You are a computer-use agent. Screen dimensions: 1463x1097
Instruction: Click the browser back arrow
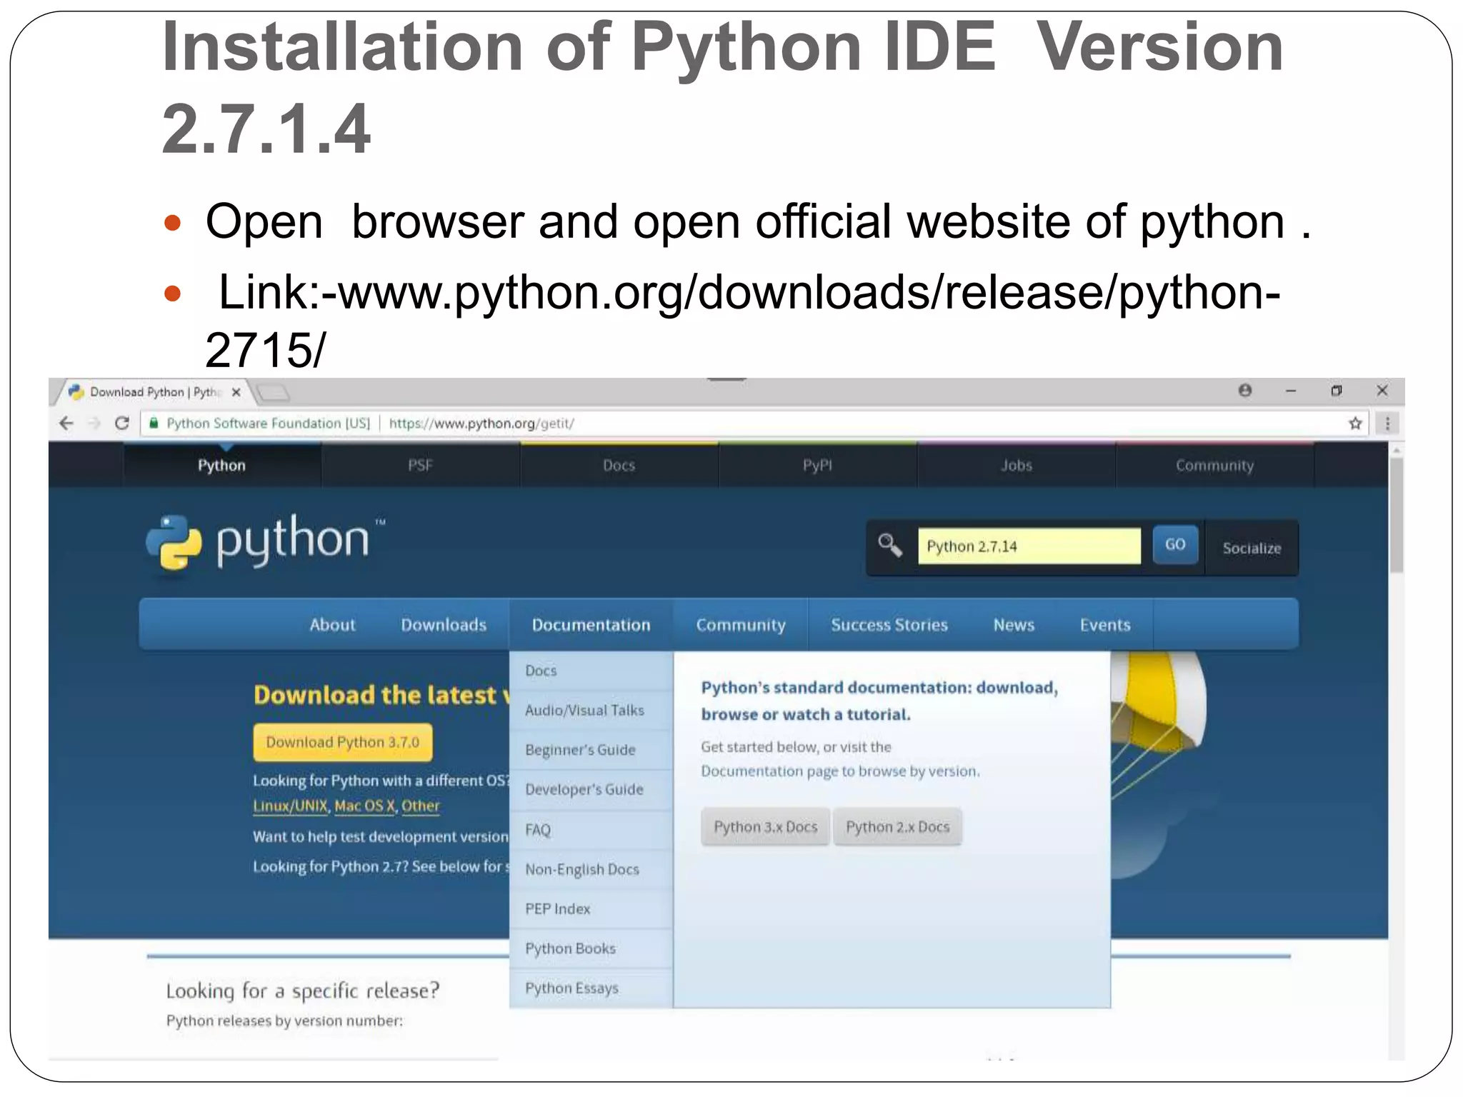click(66, 424)
